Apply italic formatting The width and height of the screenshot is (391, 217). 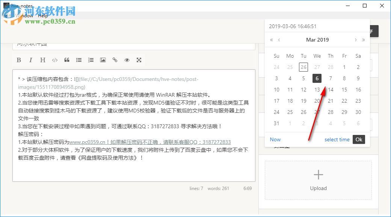(30, 60)
